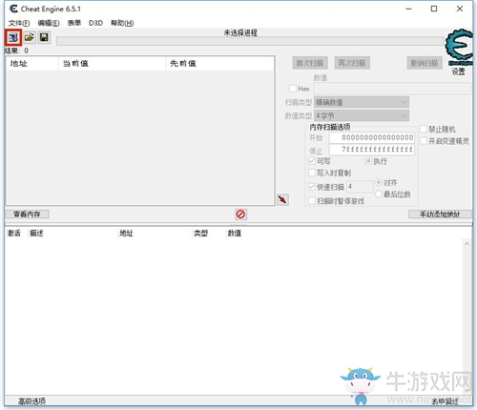Select the 最后位数 radio button
Viewport: 477px width, 410px height.
coord(379,194)
